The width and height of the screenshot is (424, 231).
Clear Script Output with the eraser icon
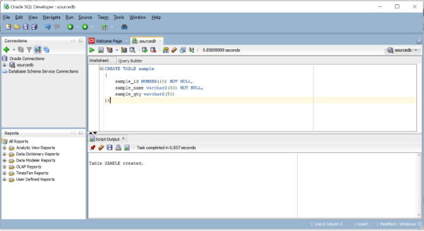(101, 148)
